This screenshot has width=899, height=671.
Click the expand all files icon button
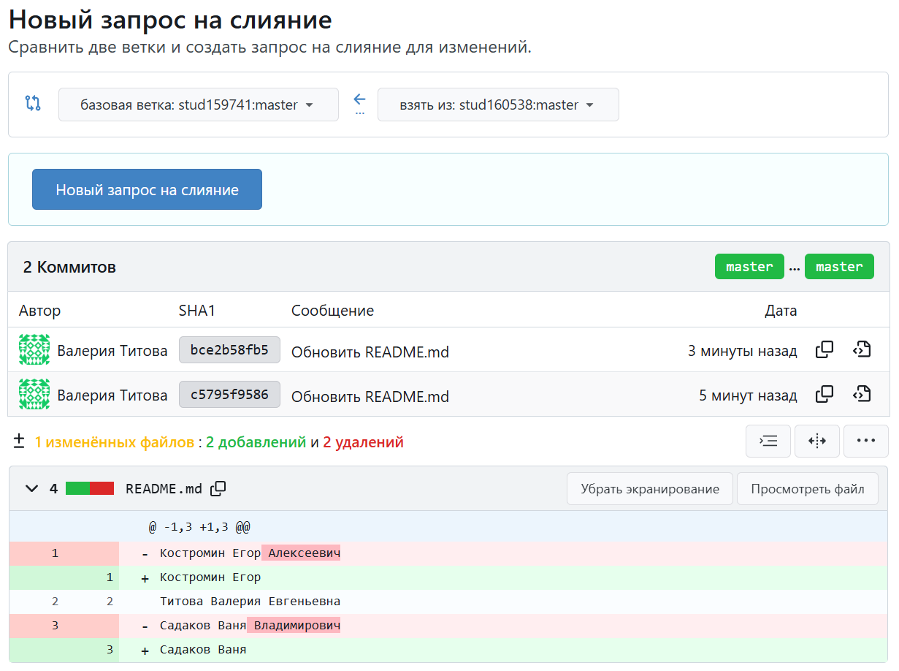coord(768,441)
